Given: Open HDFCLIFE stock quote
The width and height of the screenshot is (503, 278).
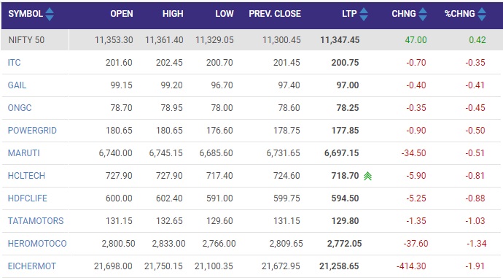Looking at the screenshot, I should tap(27, 198).
